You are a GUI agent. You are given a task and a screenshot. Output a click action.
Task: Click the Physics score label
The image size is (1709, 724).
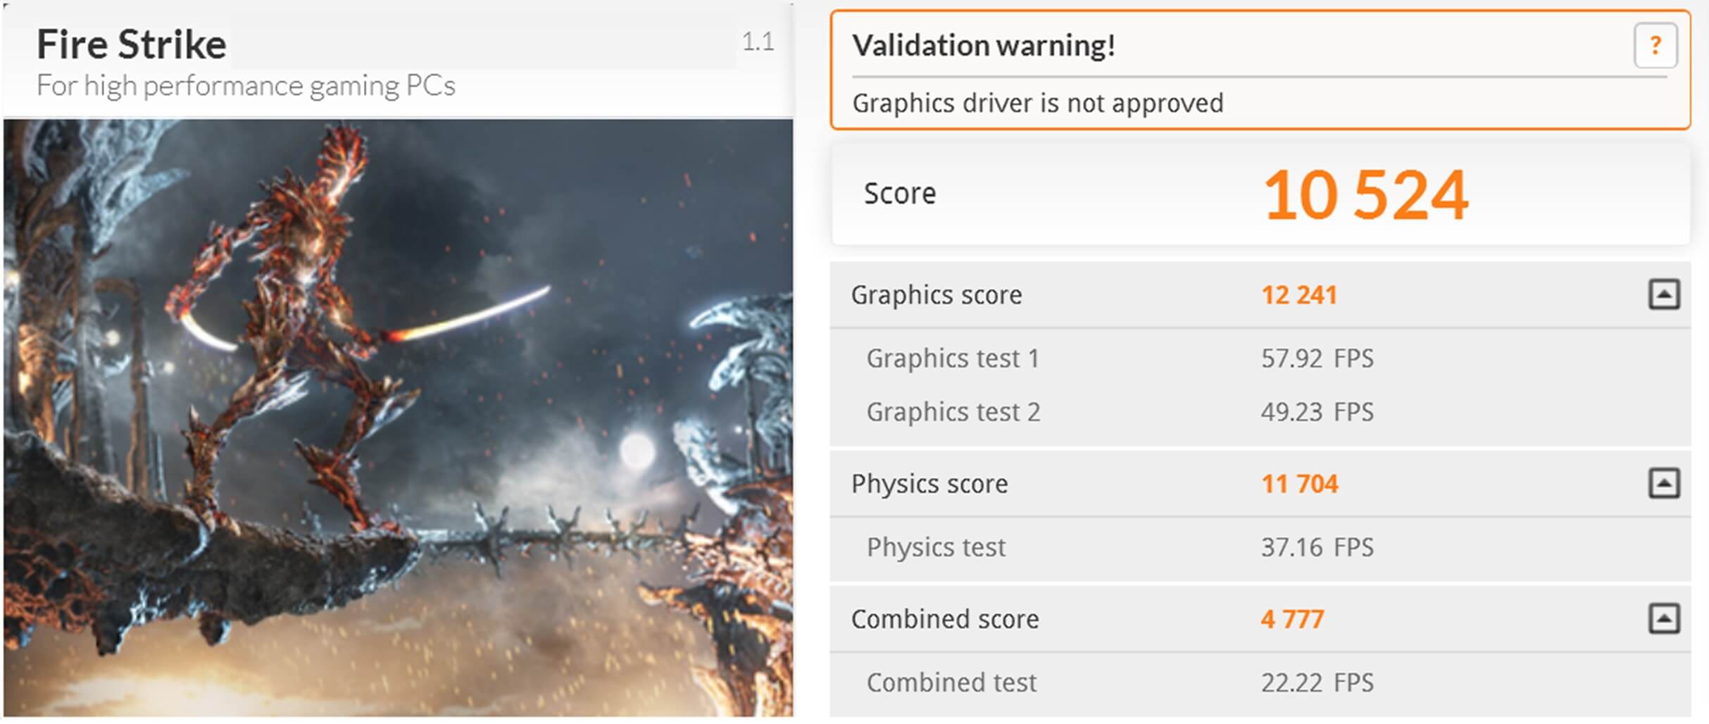(x=929, y=484)
